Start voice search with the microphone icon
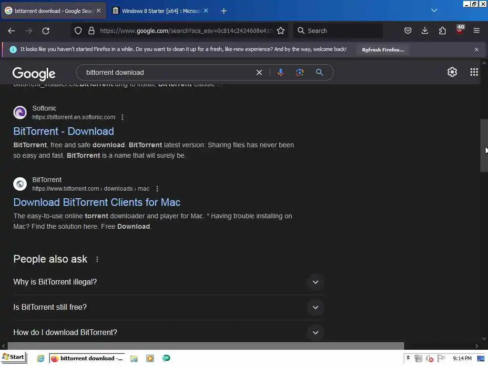 coord(280,72)
